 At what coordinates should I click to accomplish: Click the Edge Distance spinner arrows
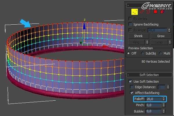pyautogui.click(x=168, y=87)
